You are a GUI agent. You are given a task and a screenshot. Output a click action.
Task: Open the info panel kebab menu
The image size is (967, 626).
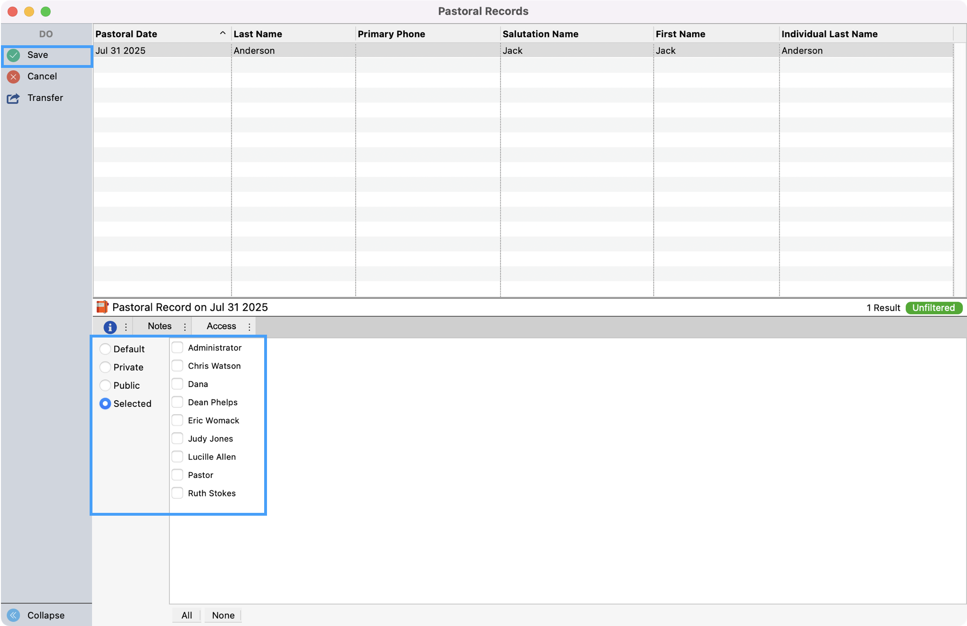[125, 327]
